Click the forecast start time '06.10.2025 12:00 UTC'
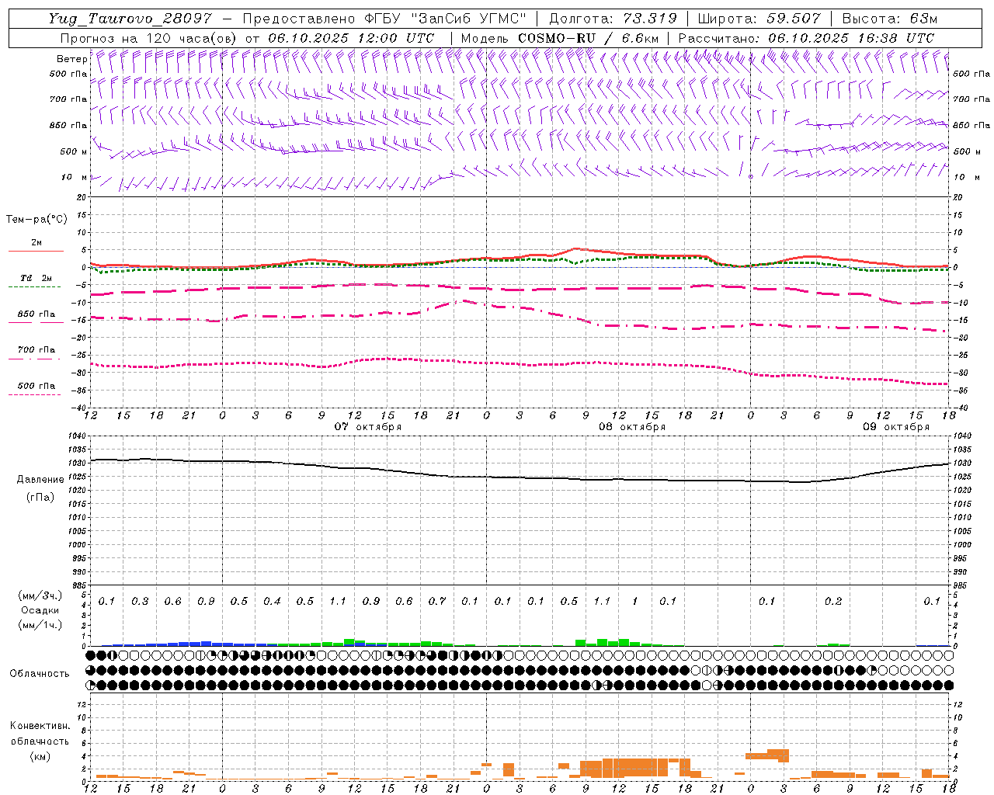The width and height of the screenshot is (994, 795). [351, 38]
